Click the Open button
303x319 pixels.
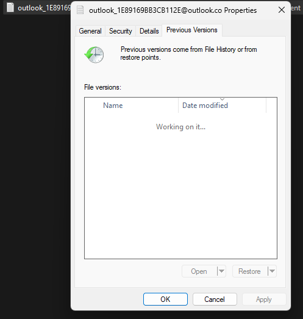199,271
